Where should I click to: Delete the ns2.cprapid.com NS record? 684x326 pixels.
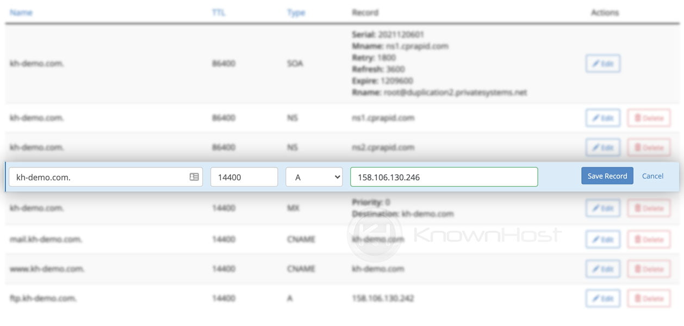tap(649, 147)
